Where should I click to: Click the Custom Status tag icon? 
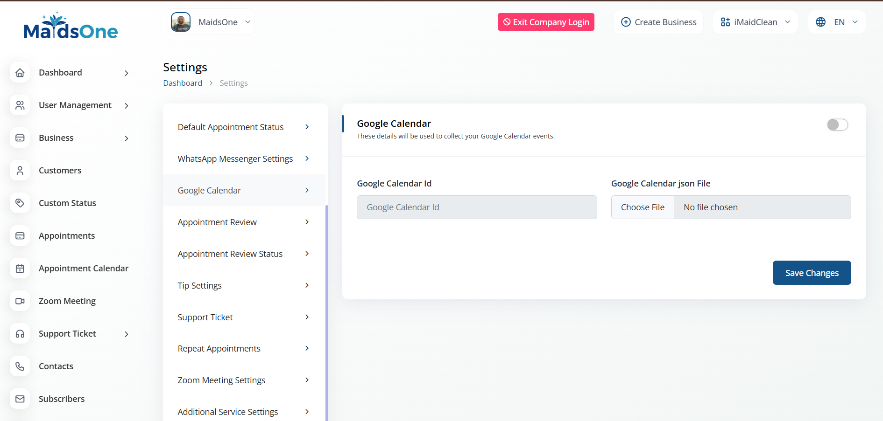20,203
